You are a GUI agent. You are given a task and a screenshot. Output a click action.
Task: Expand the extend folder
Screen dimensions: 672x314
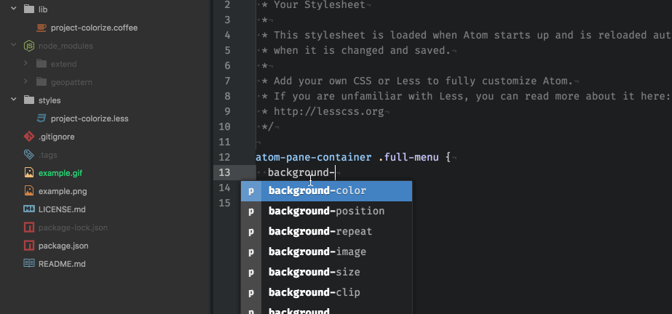pos(26,64)
